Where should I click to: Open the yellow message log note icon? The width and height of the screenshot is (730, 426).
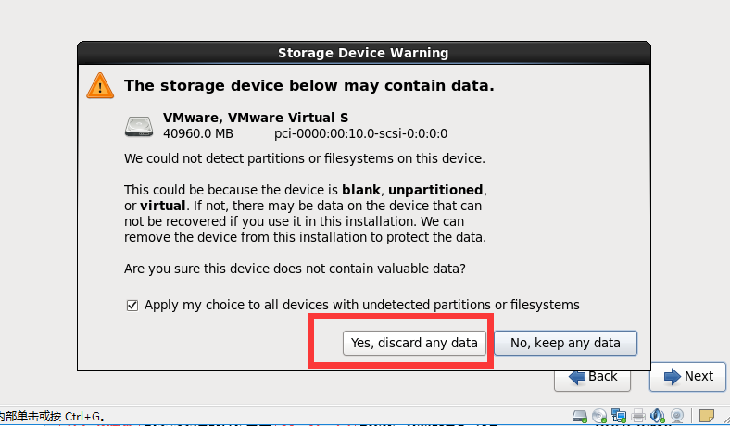(x=706, y=415)
